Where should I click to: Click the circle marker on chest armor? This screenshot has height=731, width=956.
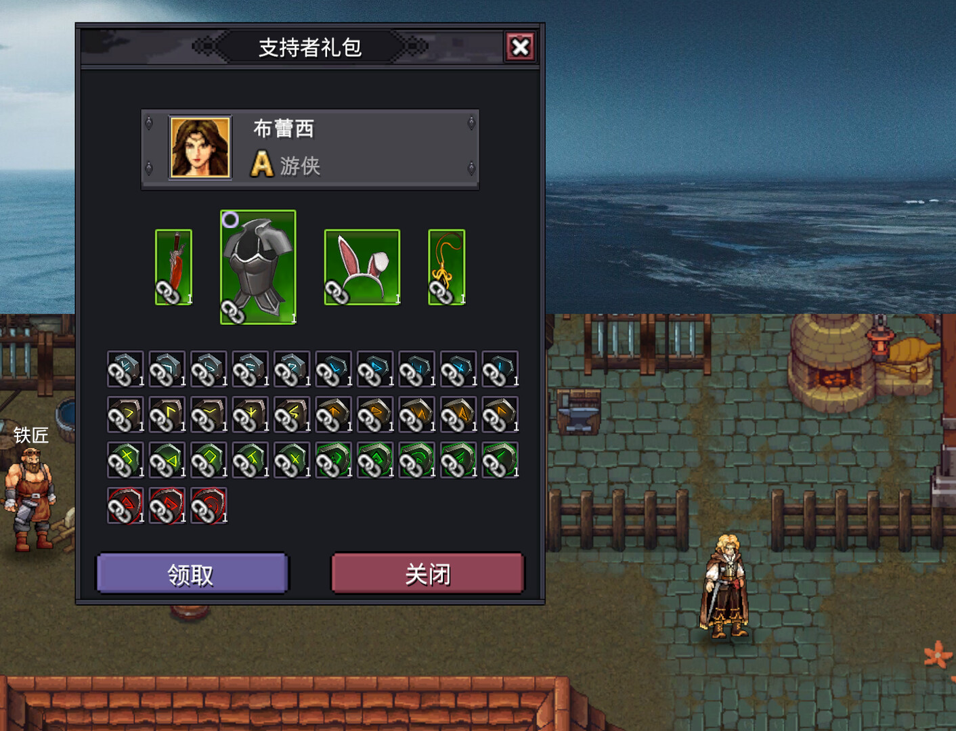pyautogui.click(x=230, y=220)
